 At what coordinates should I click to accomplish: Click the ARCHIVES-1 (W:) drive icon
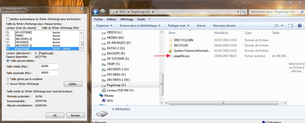(x=103, y=80)
